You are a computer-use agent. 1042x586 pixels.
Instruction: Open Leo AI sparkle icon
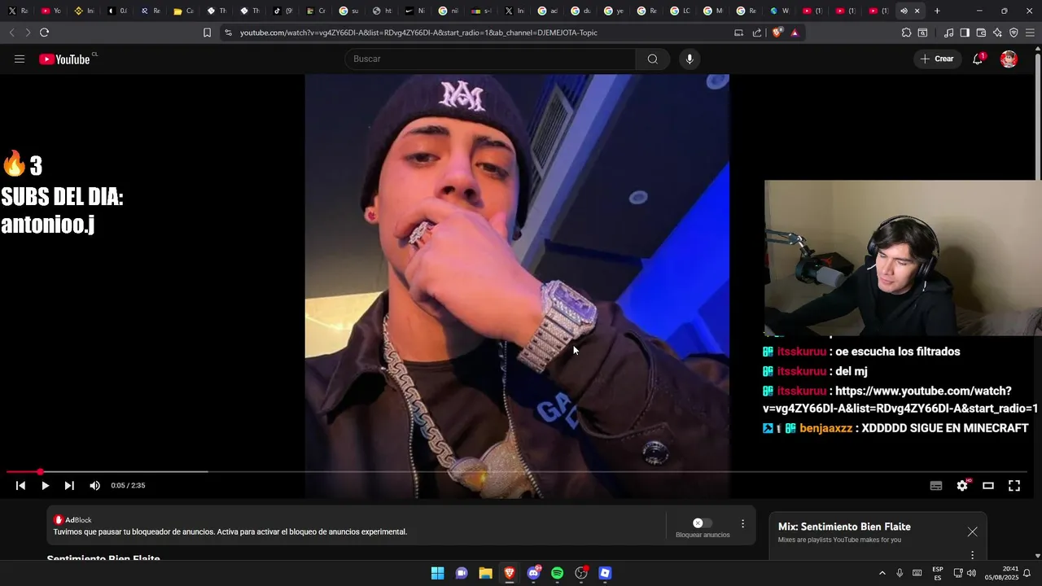pyautogui.click(x=997, y=33)
